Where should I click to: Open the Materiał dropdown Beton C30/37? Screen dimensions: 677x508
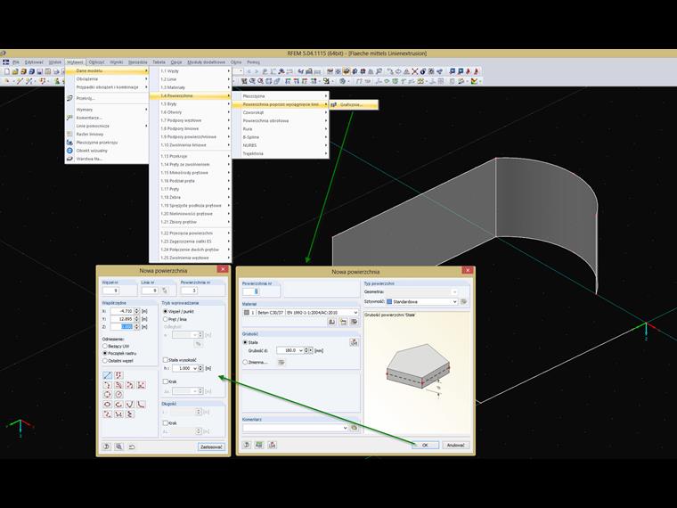(x=355, y=312)
